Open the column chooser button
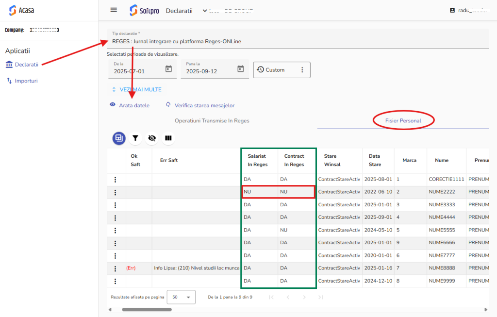 pyautogui.click(x=168, y=138)
